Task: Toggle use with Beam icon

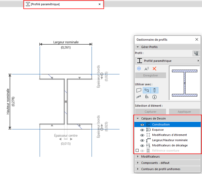Action: point(147,90)
